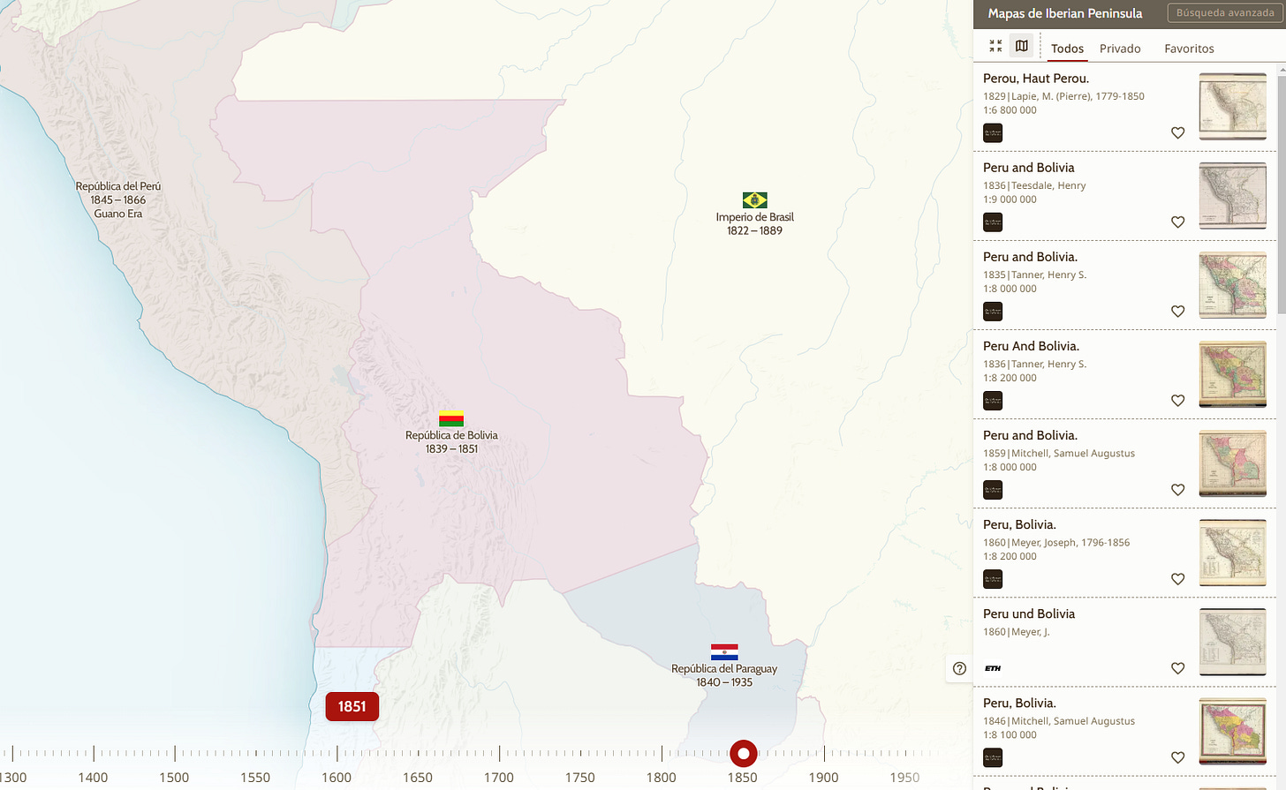Favorite the 1859 Mitchell Peru and Bolivia map
This screenshot has height=790, width=1286.
pyautogui.click(x=1177, y=490)
